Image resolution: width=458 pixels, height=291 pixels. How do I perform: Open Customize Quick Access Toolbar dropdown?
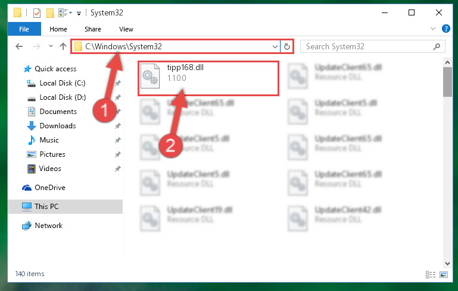pos(79,13)
